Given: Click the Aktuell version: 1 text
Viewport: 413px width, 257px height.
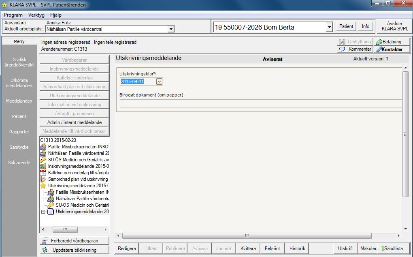Looking at the screenshot, I should pos(370,59).
